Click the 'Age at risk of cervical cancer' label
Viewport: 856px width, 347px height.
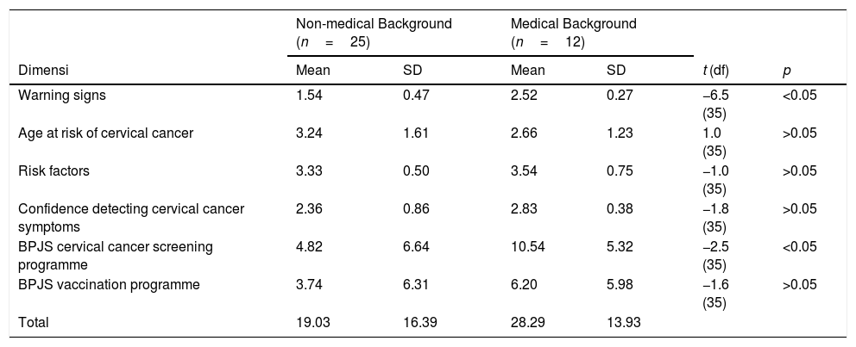coord(106,133)
